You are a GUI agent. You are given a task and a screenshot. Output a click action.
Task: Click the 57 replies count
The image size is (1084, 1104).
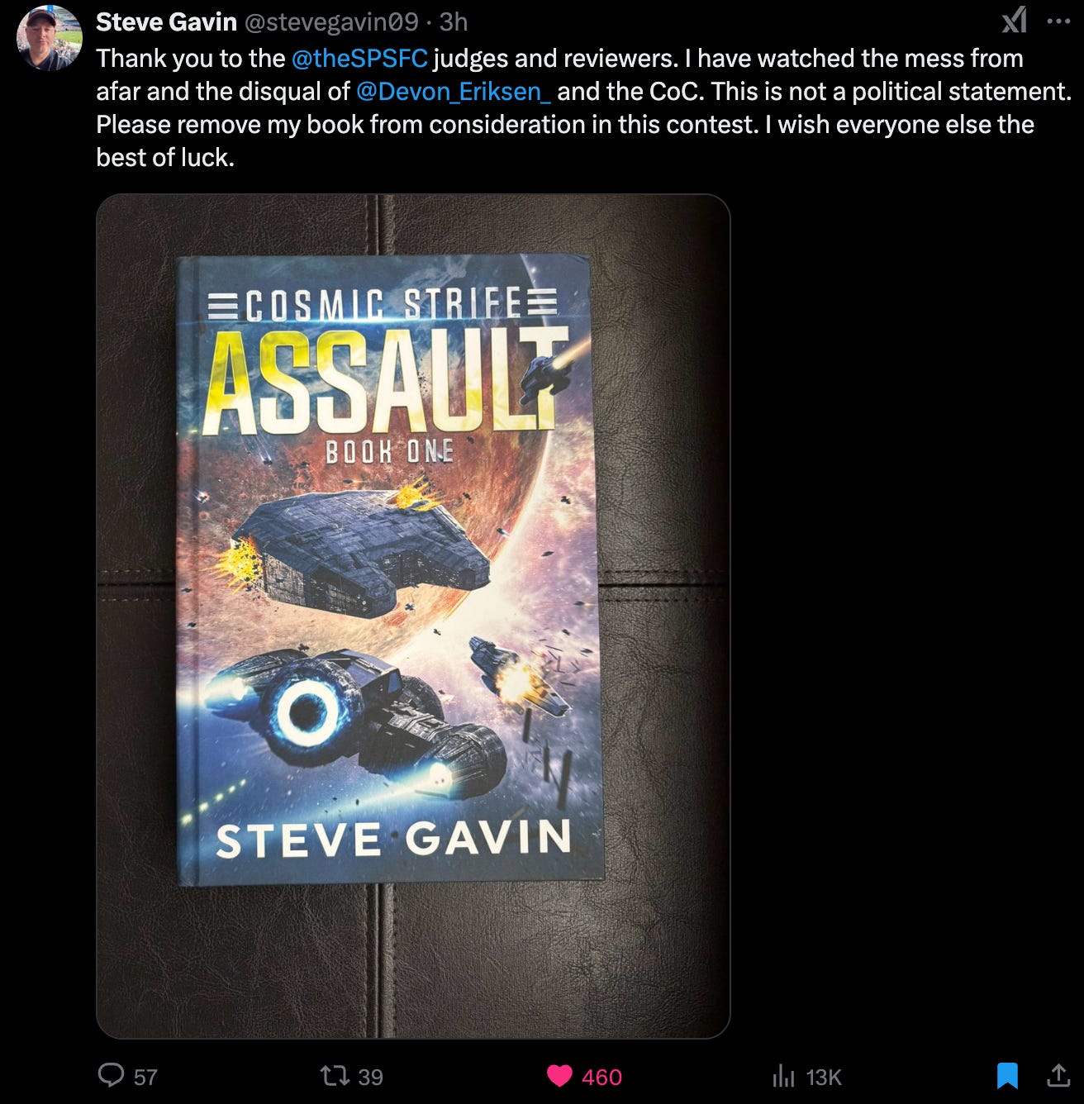[145, 1077]
